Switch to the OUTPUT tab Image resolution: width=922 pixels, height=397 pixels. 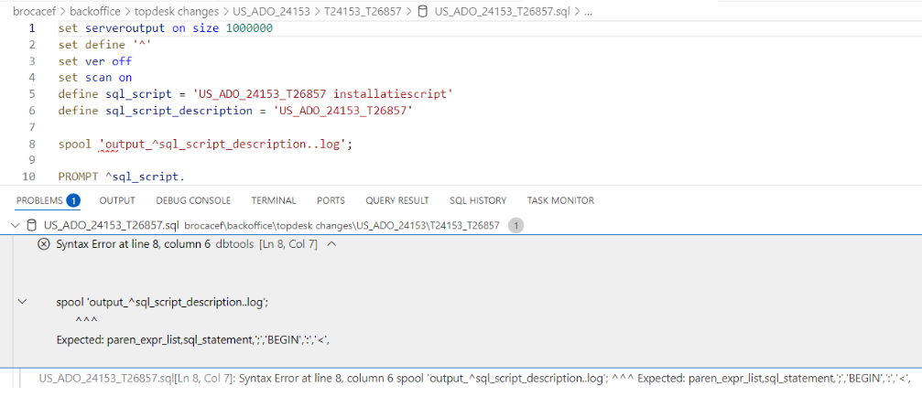tap(117, 200)
